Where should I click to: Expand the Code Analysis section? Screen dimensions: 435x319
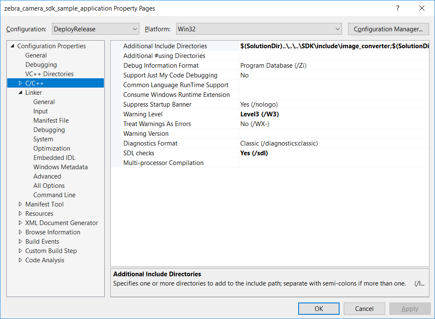(x=20, y=260)
